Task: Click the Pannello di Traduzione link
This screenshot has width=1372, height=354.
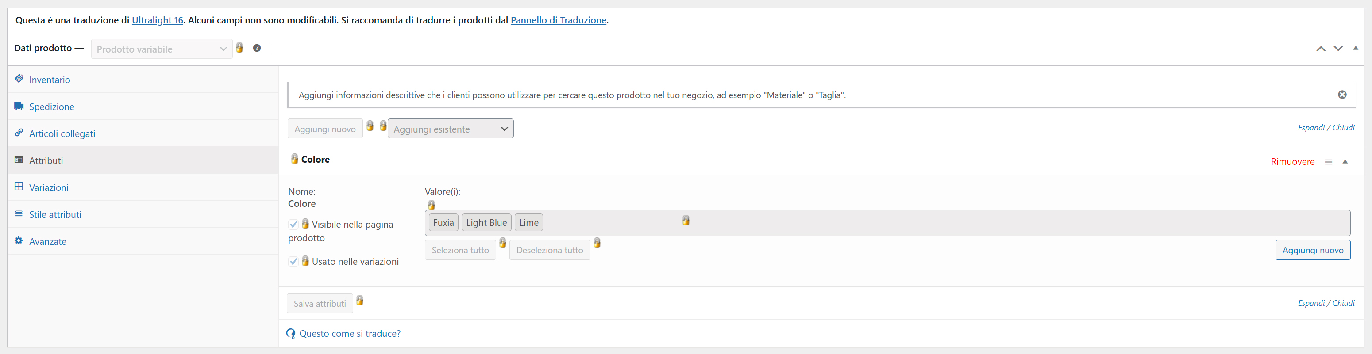Action: [x=558, y=20]
